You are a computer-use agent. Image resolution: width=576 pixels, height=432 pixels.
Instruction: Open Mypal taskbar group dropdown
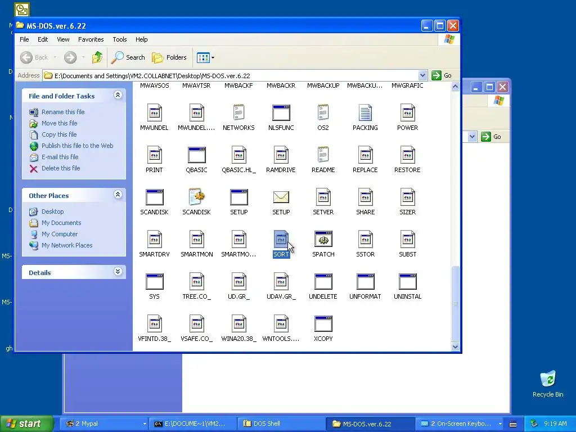point(145,424)
